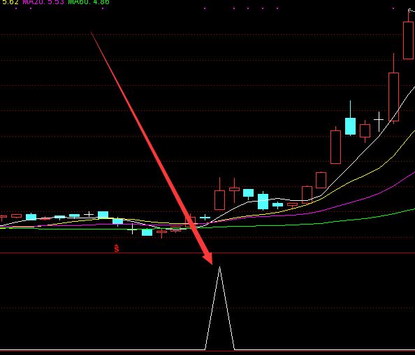Click the MA20 moving average label

tap(43, 2)
